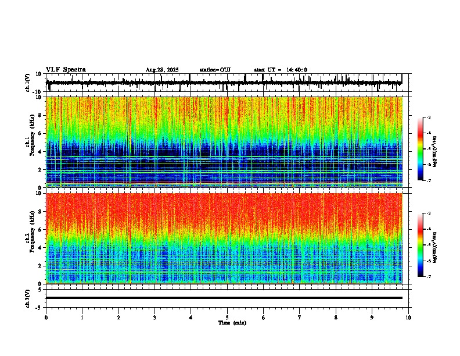This screenshot has height=356, width=460.
Task: Click the "start UT = 14:40: 0" text
Action: [281, 70]
